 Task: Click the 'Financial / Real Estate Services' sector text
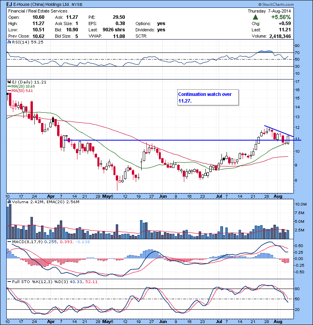click(38, 11)
